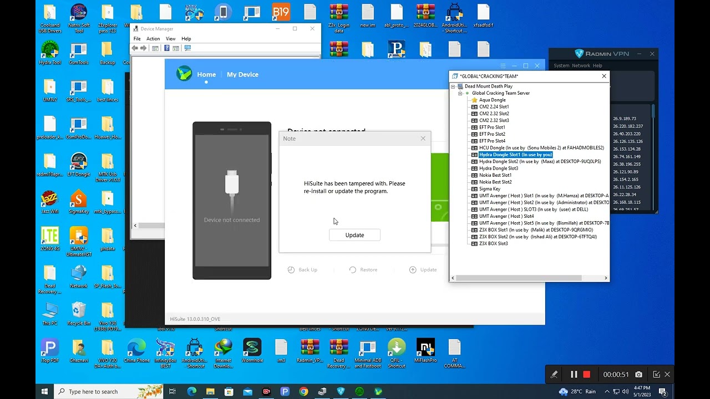Image resolution: width=710 pixels, height=399 pixels.
Task: Open notification center on taskbar
Action: coord(662,392)
